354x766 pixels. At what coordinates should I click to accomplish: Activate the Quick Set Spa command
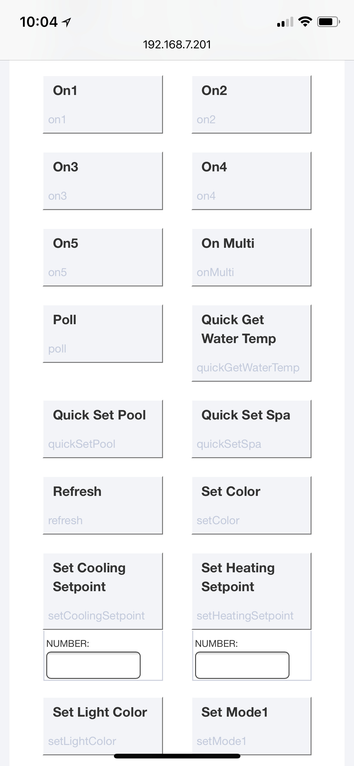click(251, 429)
